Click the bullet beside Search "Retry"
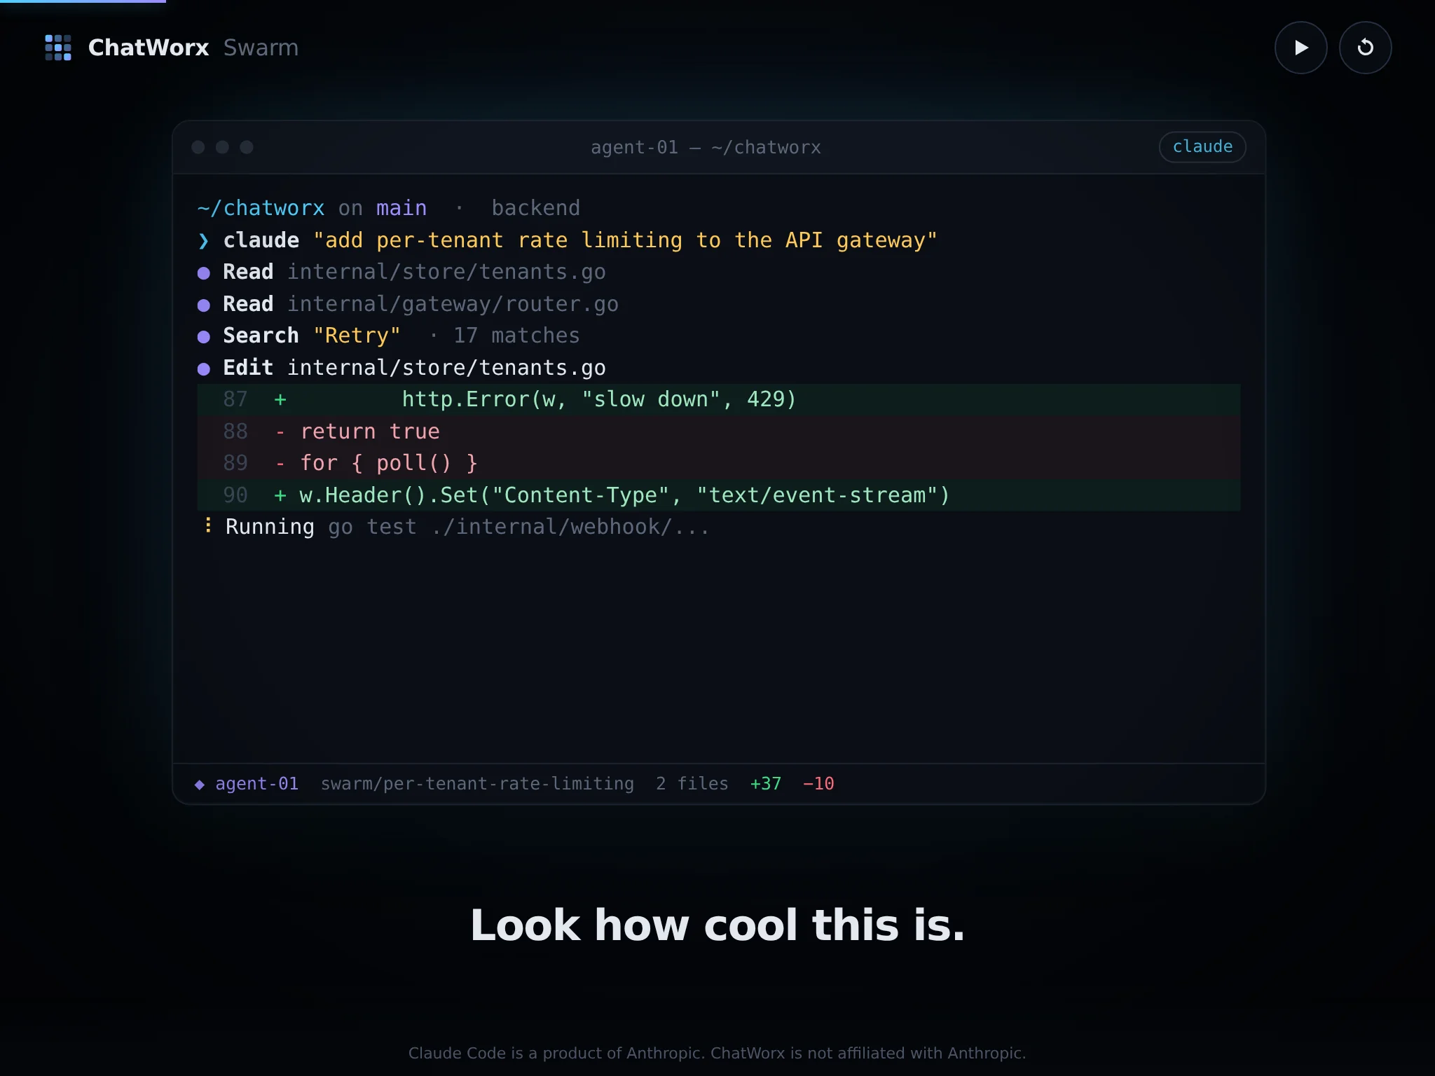This screenshot has width=1435, height=1076. click(x=204, y=337)
